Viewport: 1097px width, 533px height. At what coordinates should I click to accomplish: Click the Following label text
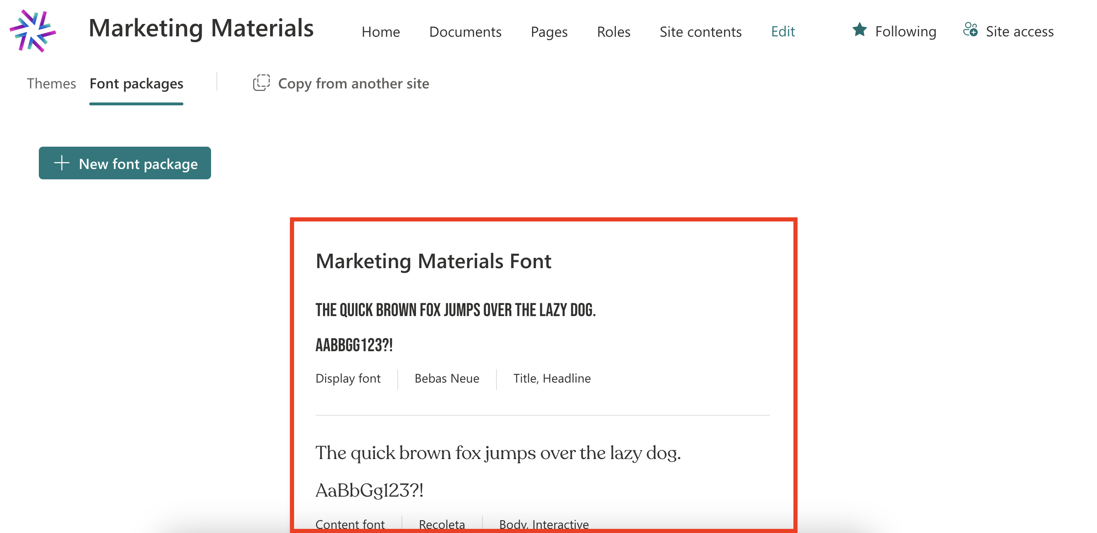[x=905, y=31]
